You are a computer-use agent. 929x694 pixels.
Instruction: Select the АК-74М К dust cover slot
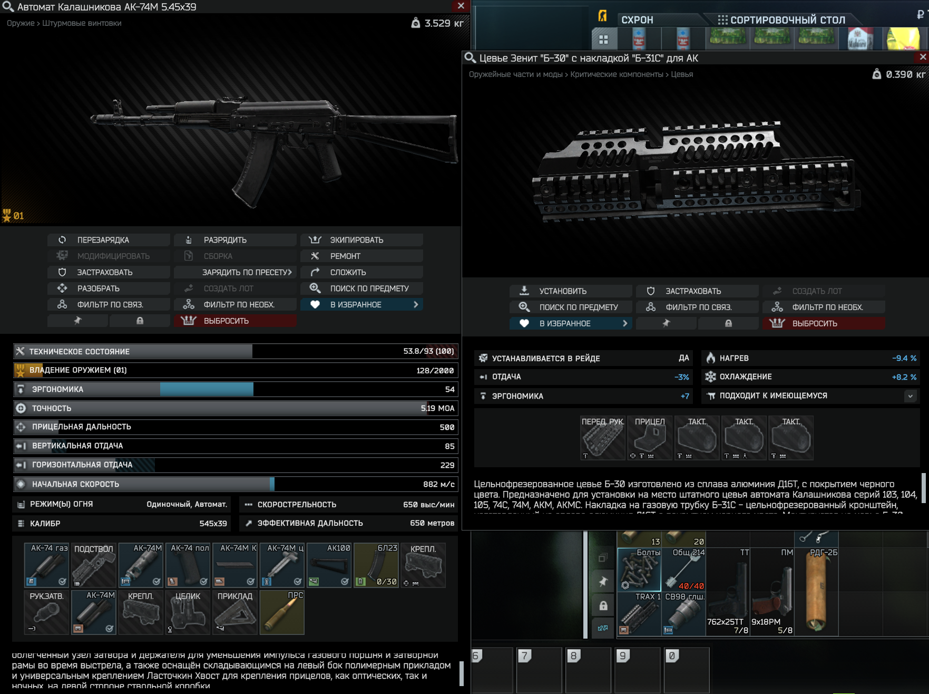point(235,565)
